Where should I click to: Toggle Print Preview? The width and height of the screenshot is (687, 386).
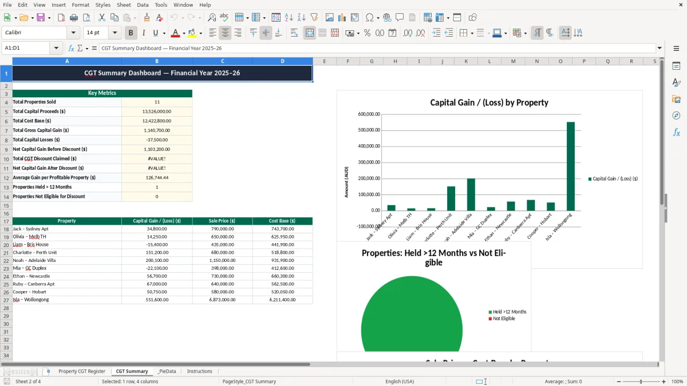[86, 18]
